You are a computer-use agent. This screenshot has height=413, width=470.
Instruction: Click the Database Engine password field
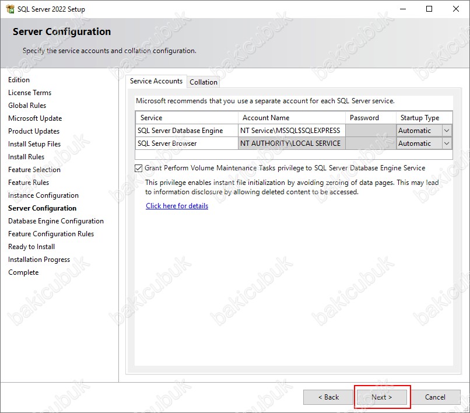click(x=371, y=131)
